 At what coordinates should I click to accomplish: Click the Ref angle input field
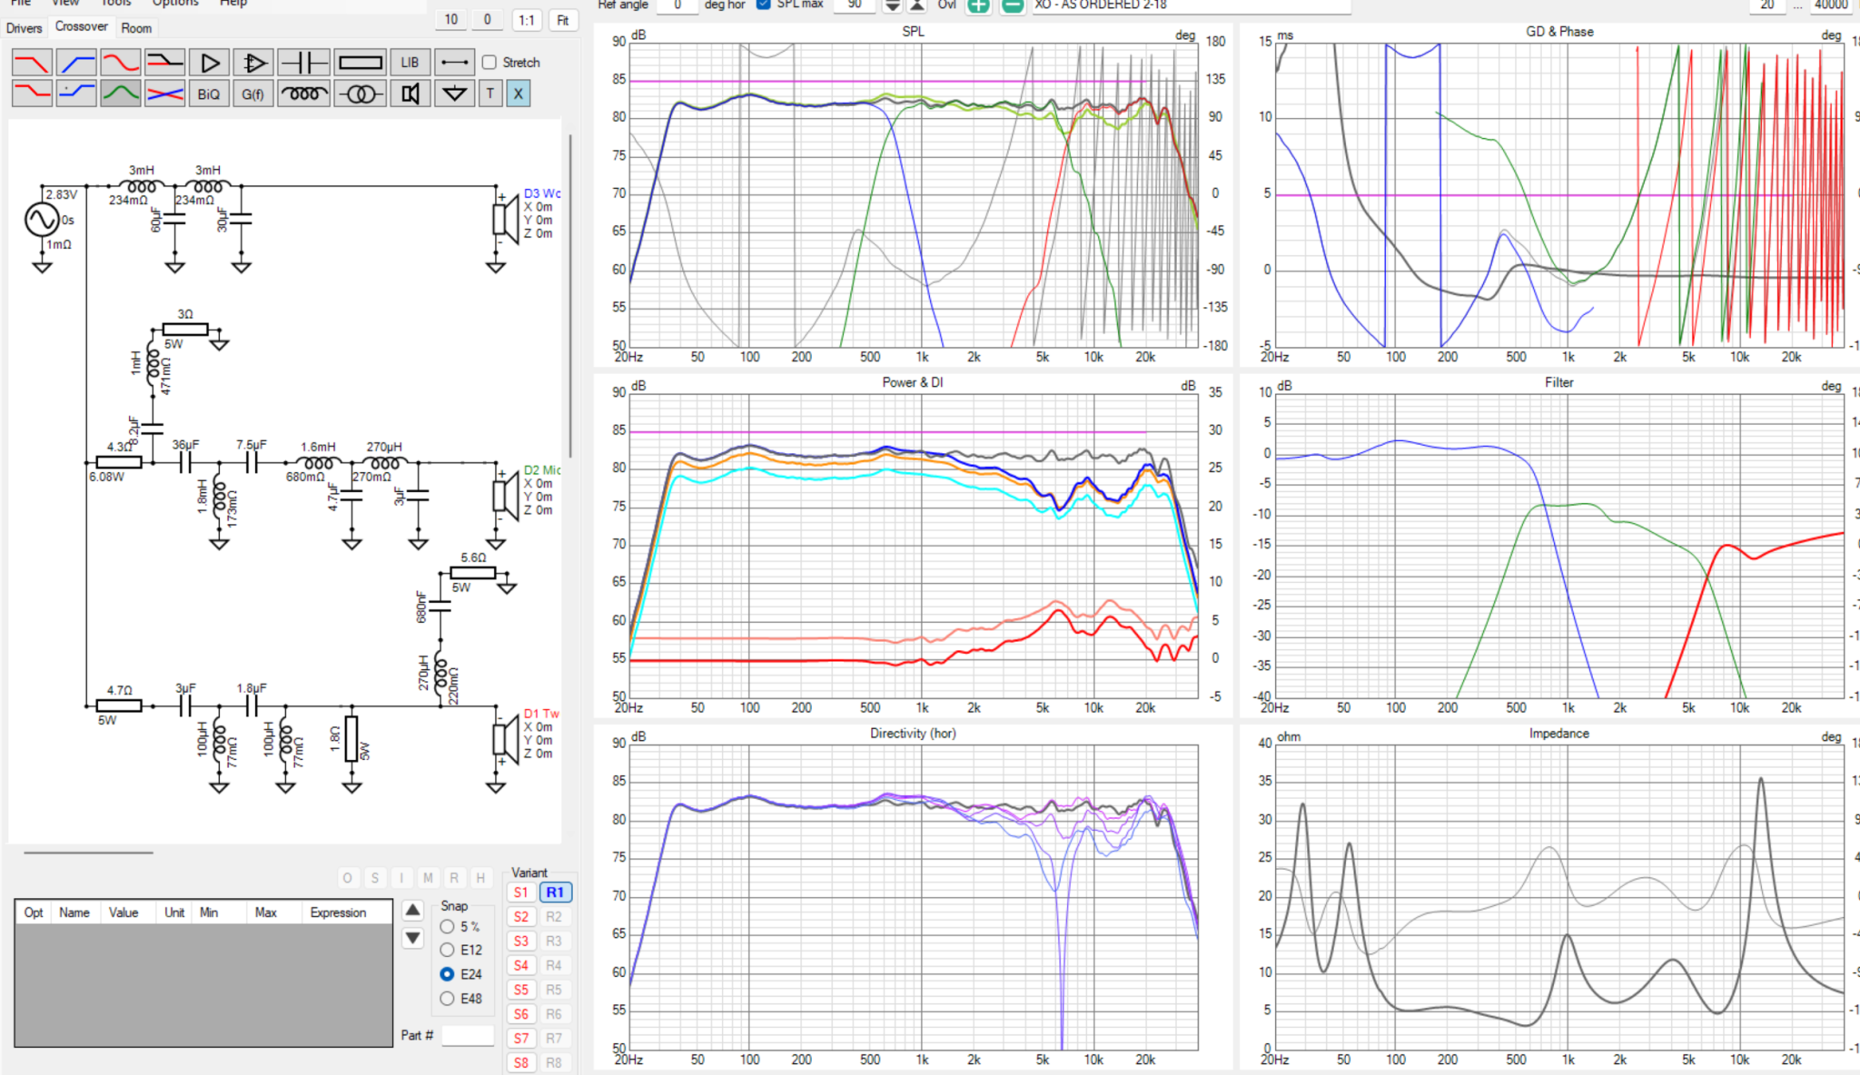coord(677,5)
